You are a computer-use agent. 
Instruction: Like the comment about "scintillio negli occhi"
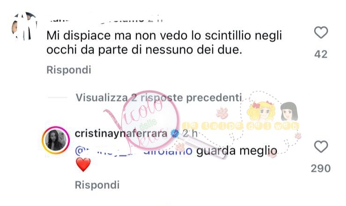(321, 33)
